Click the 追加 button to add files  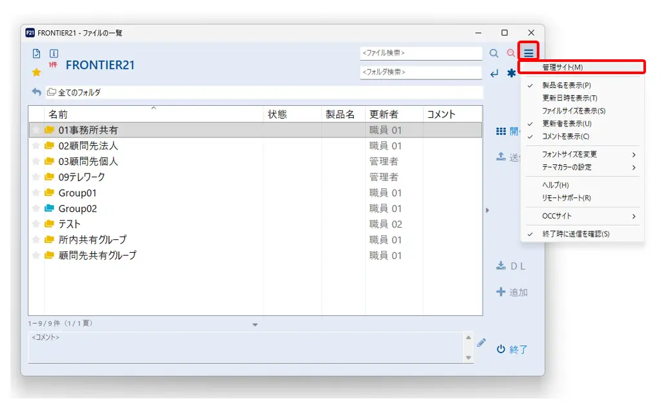[511, 292]
